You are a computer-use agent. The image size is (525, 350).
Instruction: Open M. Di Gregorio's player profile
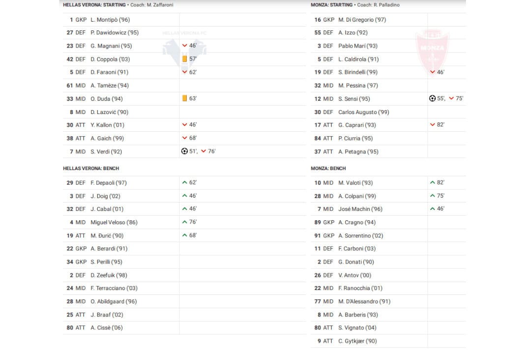(x=362, y=20)
